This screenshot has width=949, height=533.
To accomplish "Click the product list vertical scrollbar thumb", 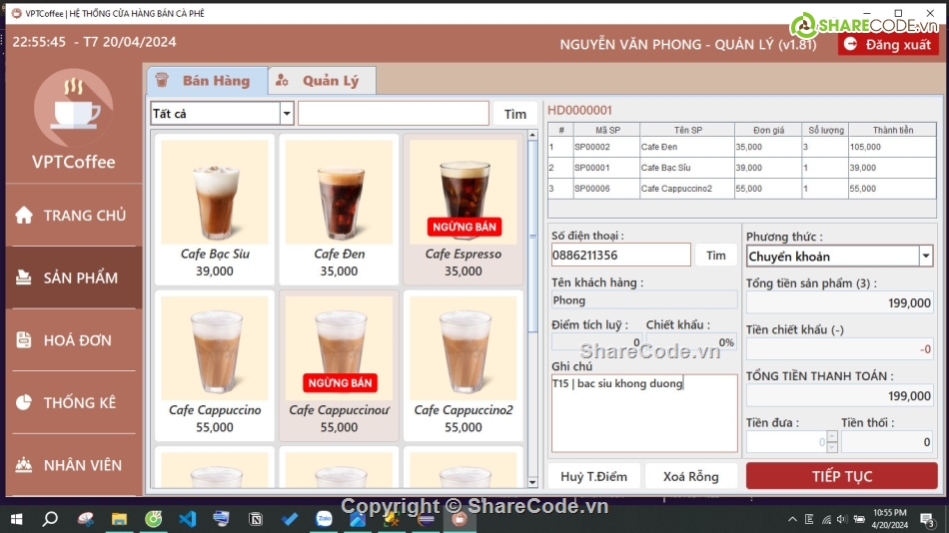I will point(532,236).
